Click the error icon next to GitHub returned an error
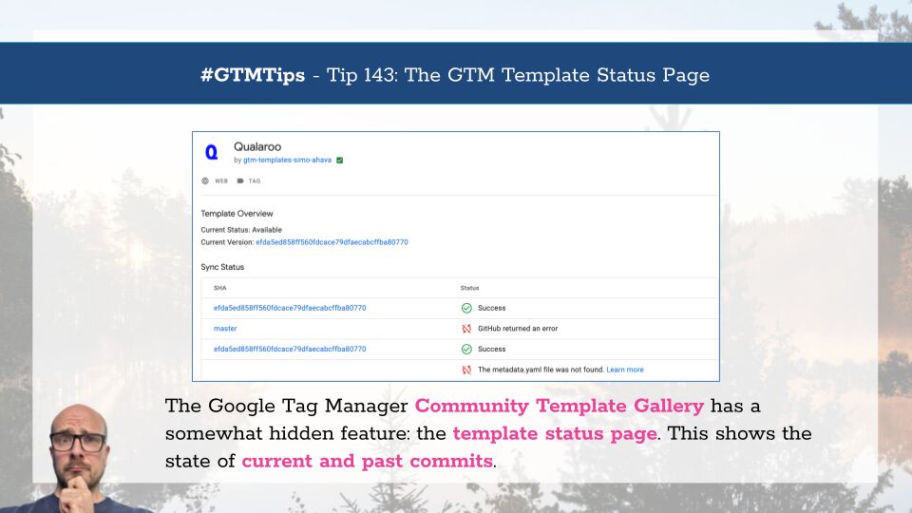The height and width of the screenshot is (513, 912). tap(466, 329)
